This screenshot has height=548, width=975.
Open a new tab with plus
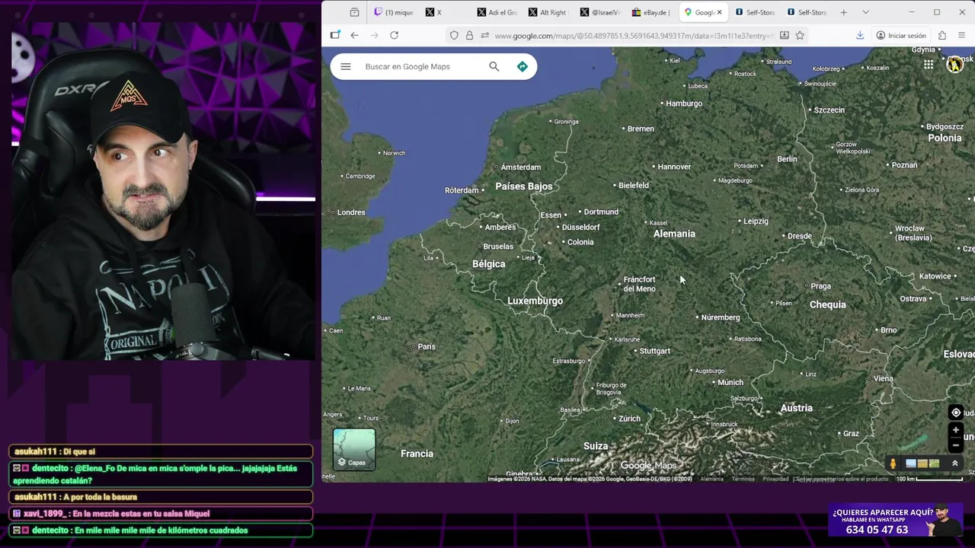tap(843, 12)
